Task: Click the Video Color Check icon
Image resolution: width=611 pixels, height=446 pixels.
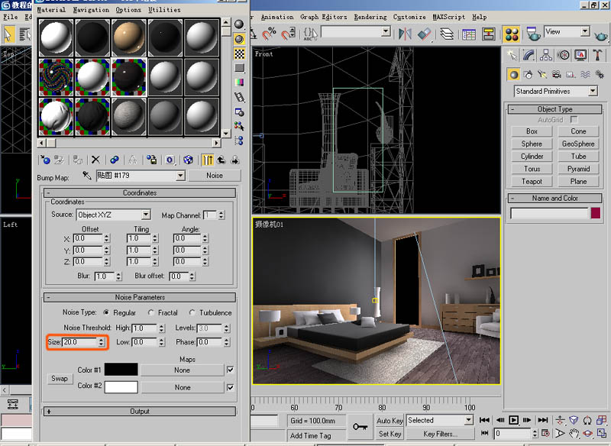Action: coord(239,82)
